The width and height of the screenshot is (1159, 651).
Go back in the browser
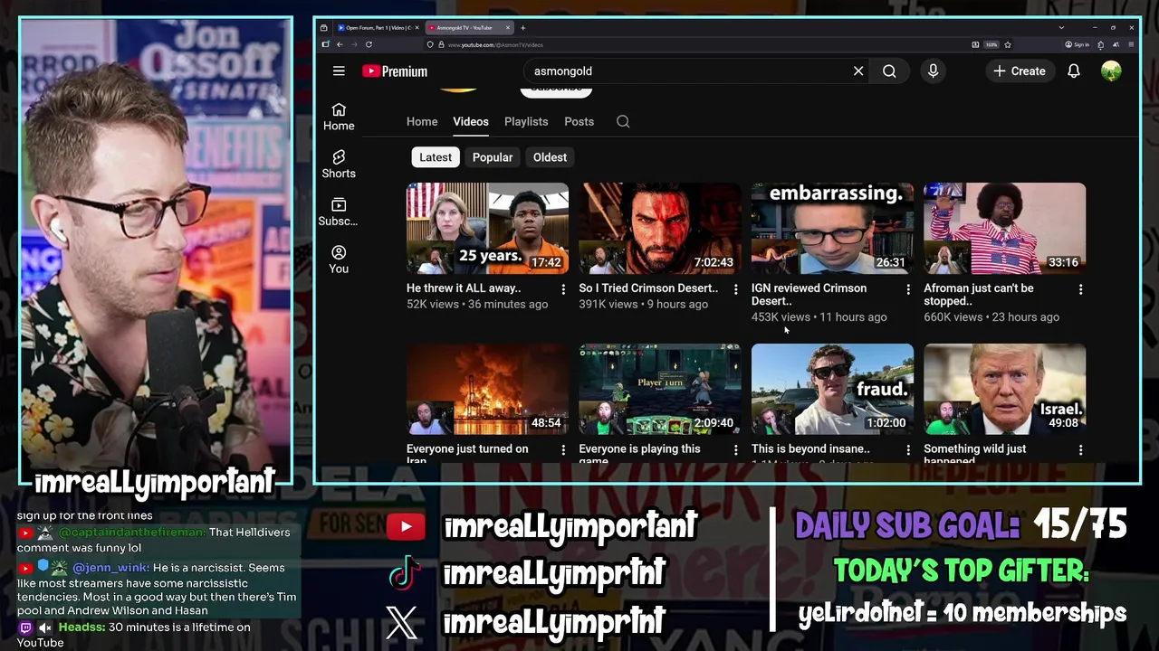pyautogui.click(x=340, y=44)
